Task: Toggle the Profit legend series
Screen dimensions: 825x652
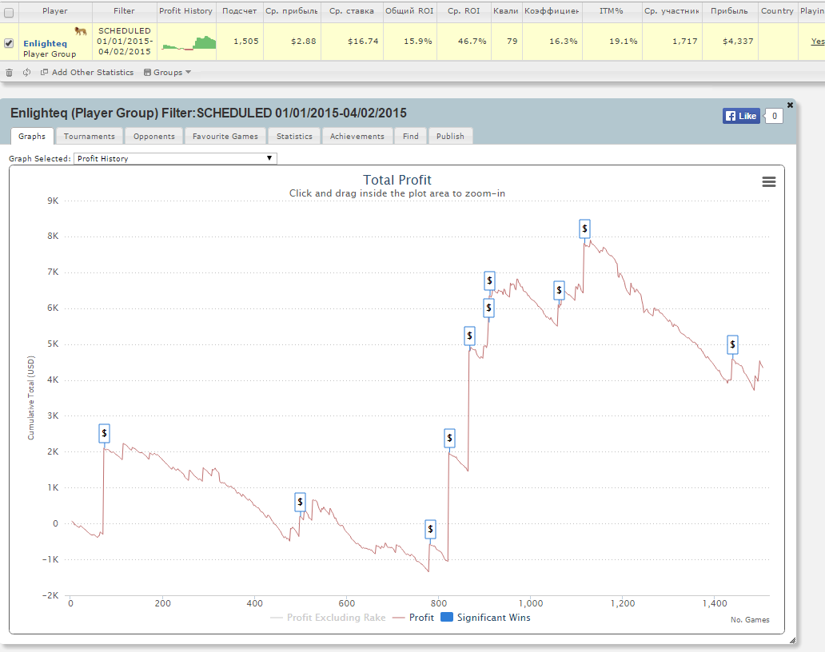Action: (413, 618)
